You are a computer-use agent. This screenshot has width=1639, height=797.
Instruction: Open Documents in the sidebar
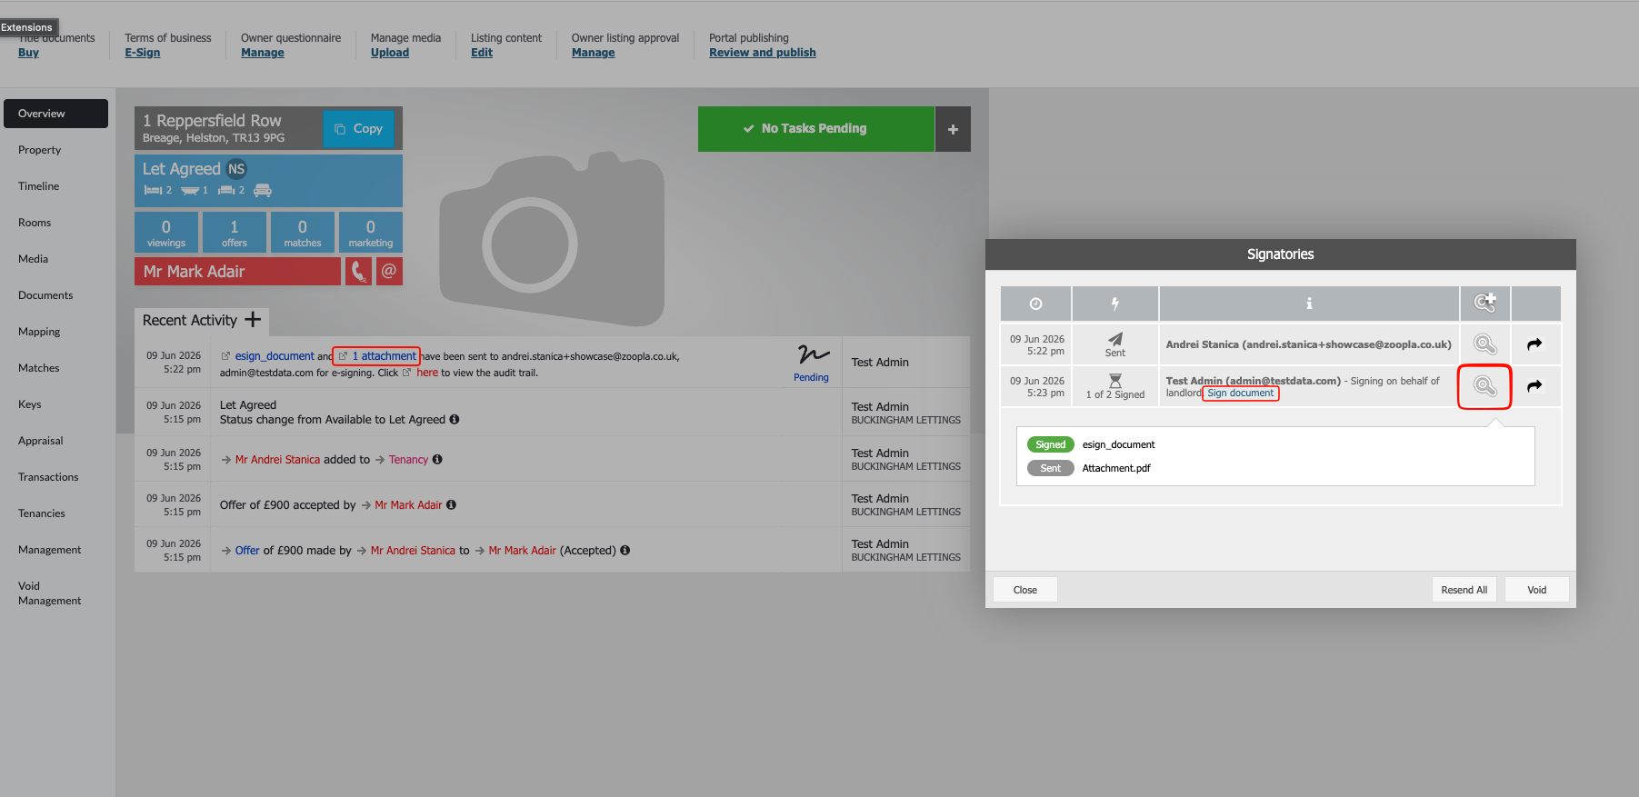pyautogui.click(x=45, y=295)
